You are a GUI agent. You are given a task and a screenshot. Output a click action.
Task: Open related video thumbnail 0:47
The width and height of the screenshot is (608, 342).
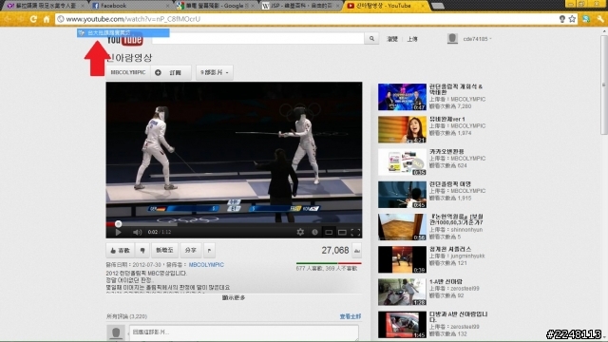(402, 97)
